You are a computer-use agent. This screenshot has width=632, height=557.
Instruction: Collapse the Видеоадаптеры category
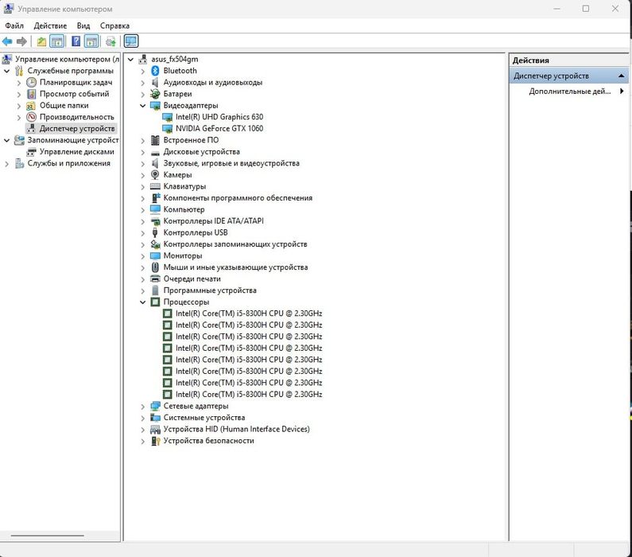pos(142,106)
